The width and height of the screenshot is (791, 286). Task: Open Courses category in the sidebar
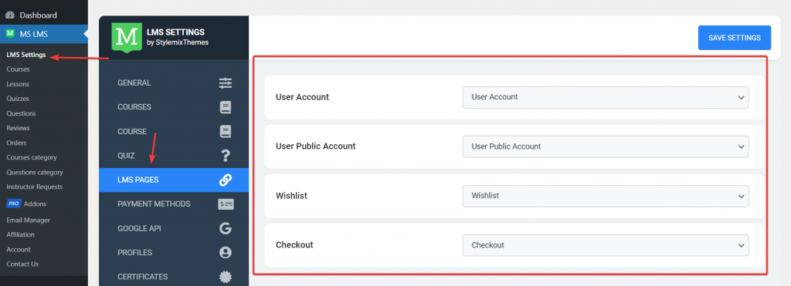pos(32,157)
